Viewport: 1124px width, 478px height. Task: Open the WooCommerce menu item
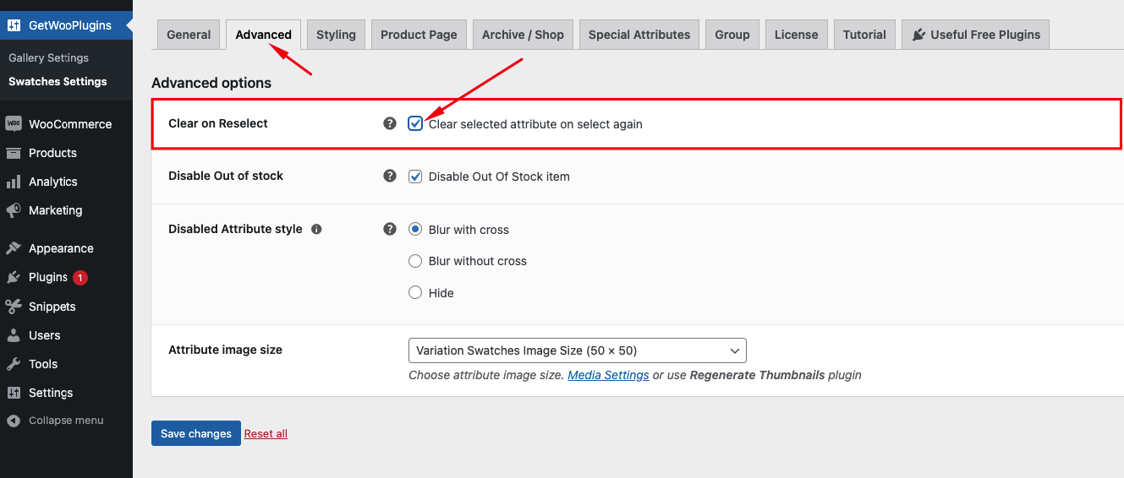[66, 124]
